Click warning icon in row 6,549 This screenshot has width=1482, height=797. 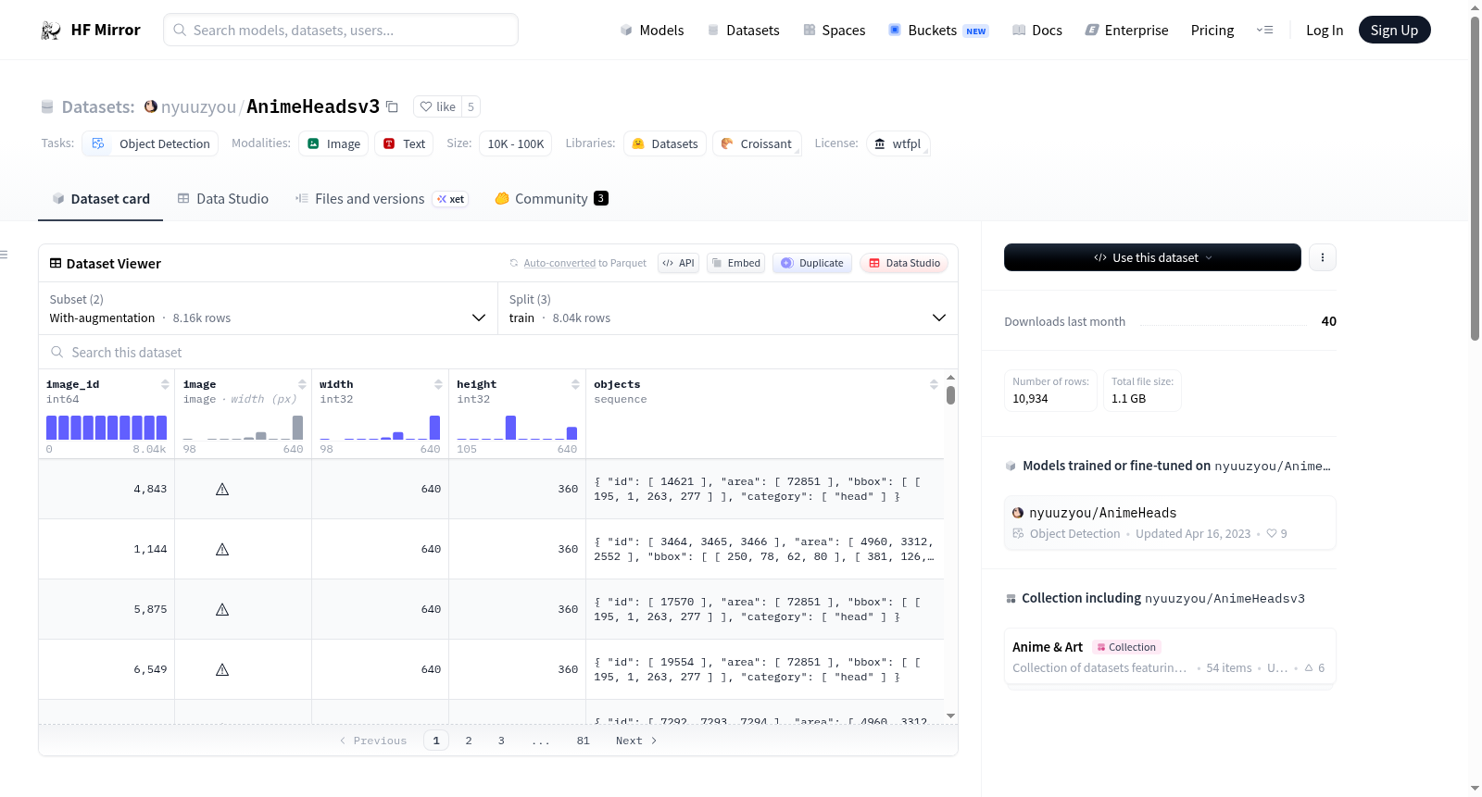tap(222, 669)
